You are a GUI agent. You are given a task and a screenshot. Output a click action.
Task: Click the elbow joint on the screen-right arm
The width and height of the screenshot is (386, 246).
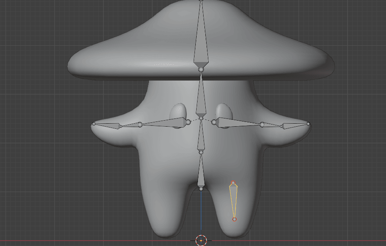(262, 125)
